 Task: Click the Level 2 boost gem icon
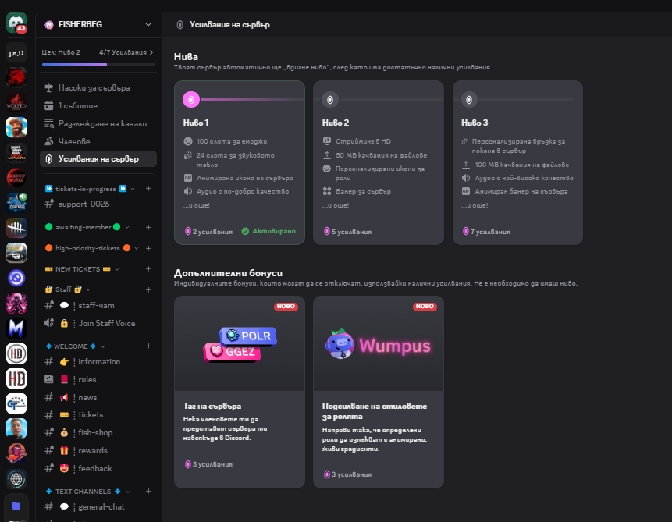click(x=330, y=100)
